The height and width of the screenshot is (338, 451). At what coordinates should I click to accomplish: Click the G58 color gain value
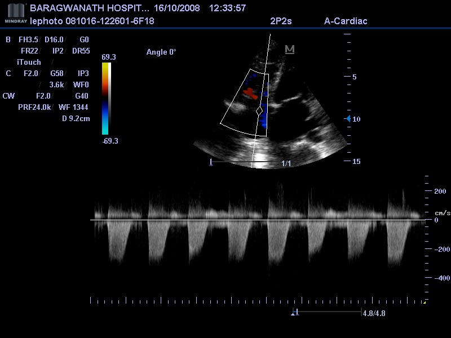click(57, 73)
